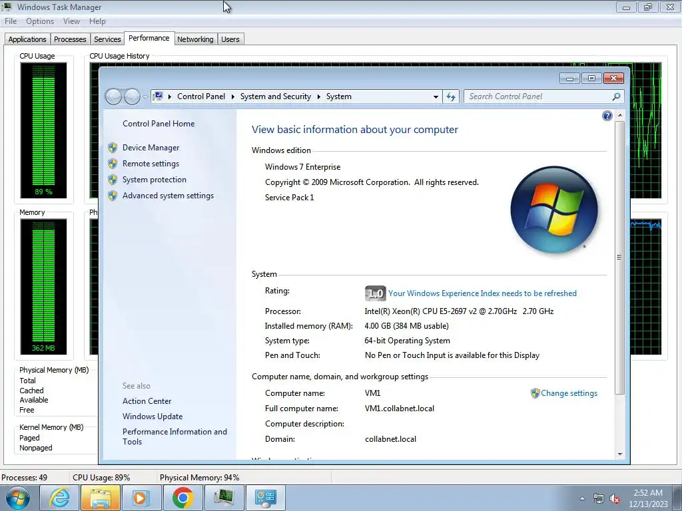Expand arrow after Control Panel breadcrumb
The image size is (682, 511).
click(232, 96)
